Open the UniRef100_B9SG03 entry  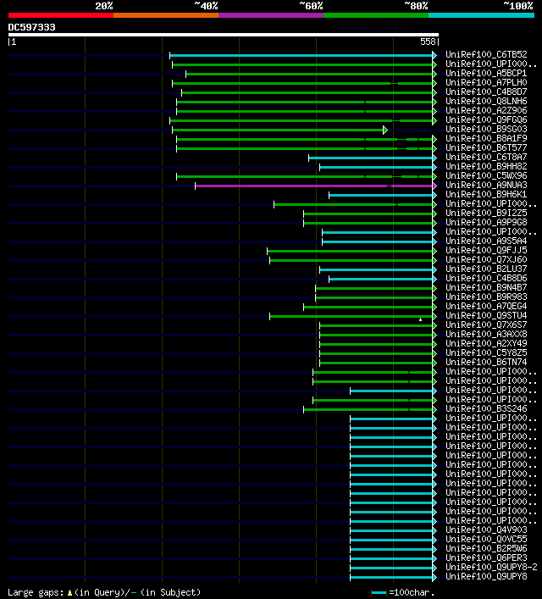click(486, 129)
